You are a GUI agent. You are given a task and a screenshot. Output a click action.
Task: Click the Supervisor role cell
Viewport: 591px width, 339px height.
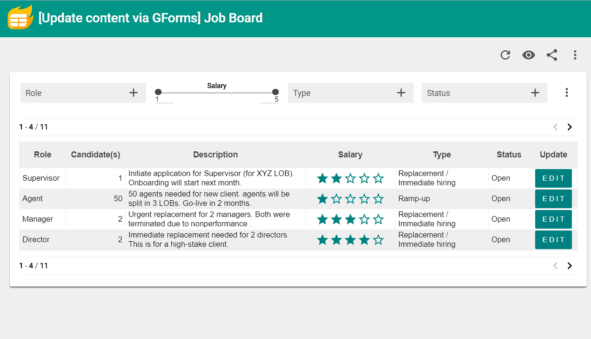coord(42,178)
